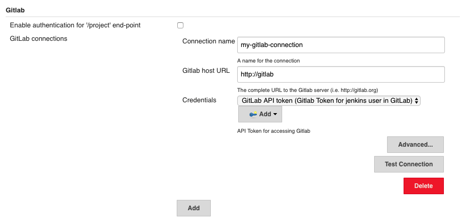Focus the Gitlab host URL text field
Viewport: 463px width, 219px height.
point(341,74)
